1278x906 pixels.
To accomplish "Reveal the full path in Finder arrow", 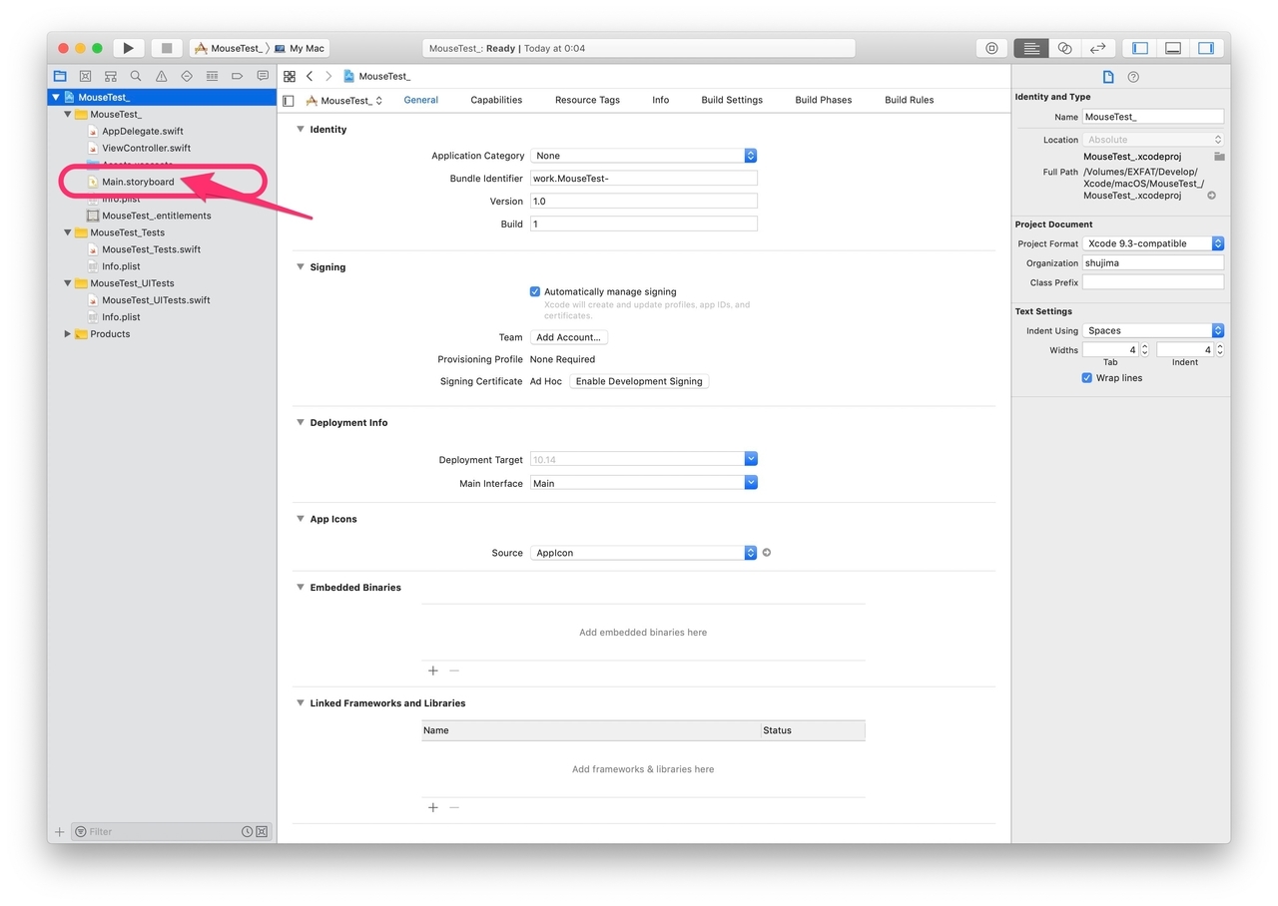I will pyautogui.click(x=1212, y=196).
